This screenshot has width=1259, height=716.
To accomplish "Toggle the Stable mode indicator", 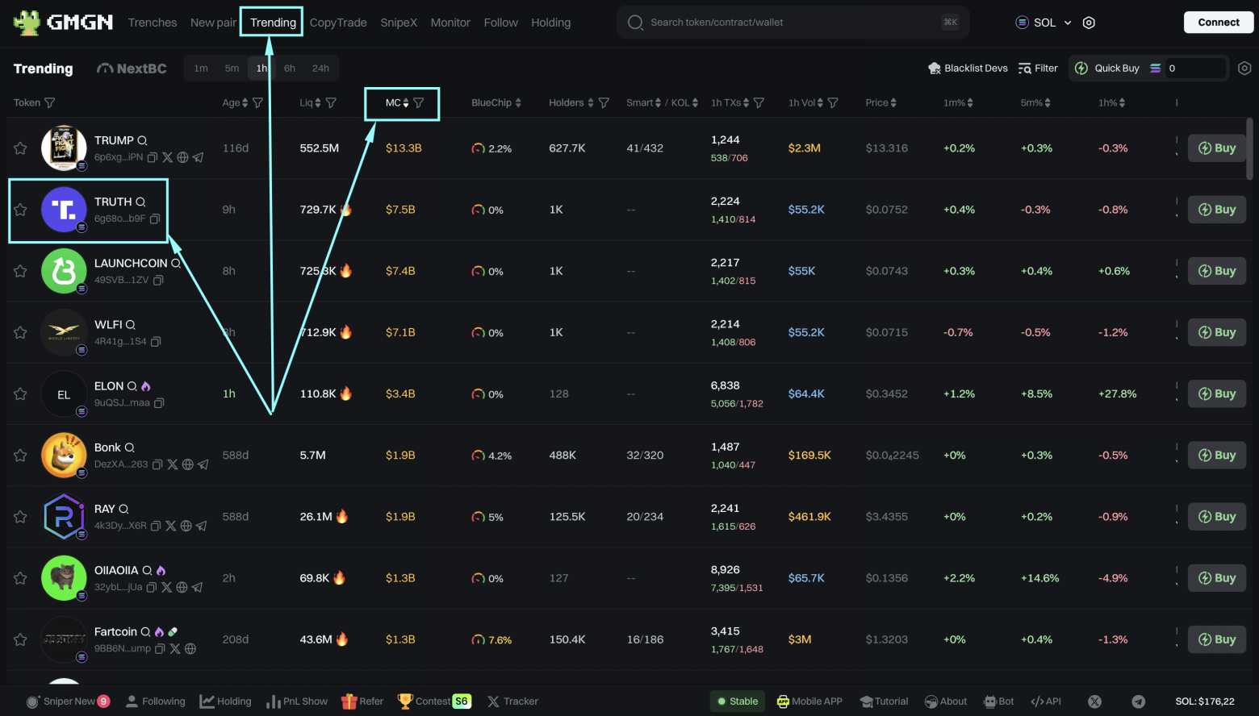I will [736, 701].
